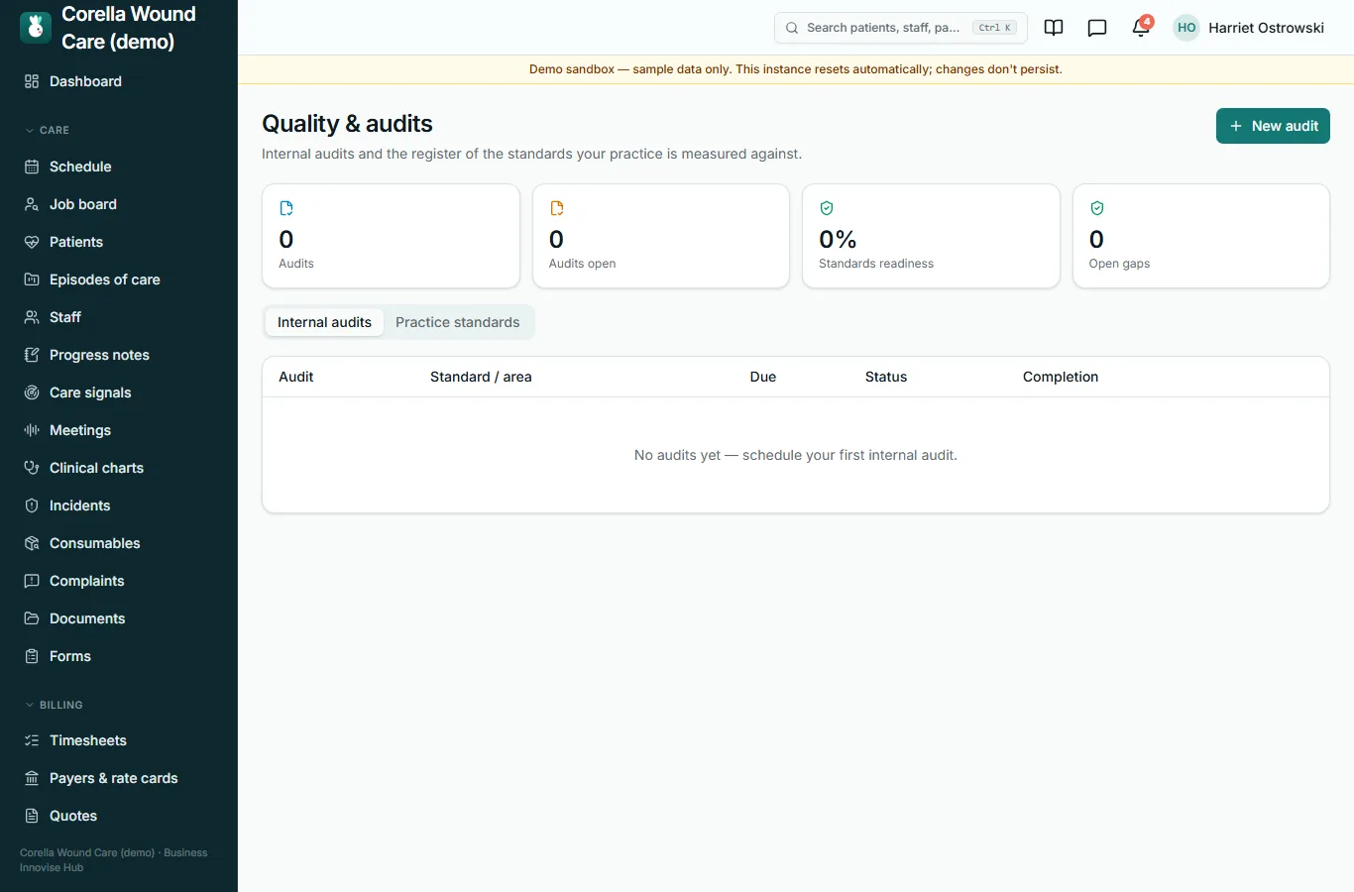This screenshot has width=1354, height=892.
Task: Click the Dashboard grid icon
Action: coord(32,81)
